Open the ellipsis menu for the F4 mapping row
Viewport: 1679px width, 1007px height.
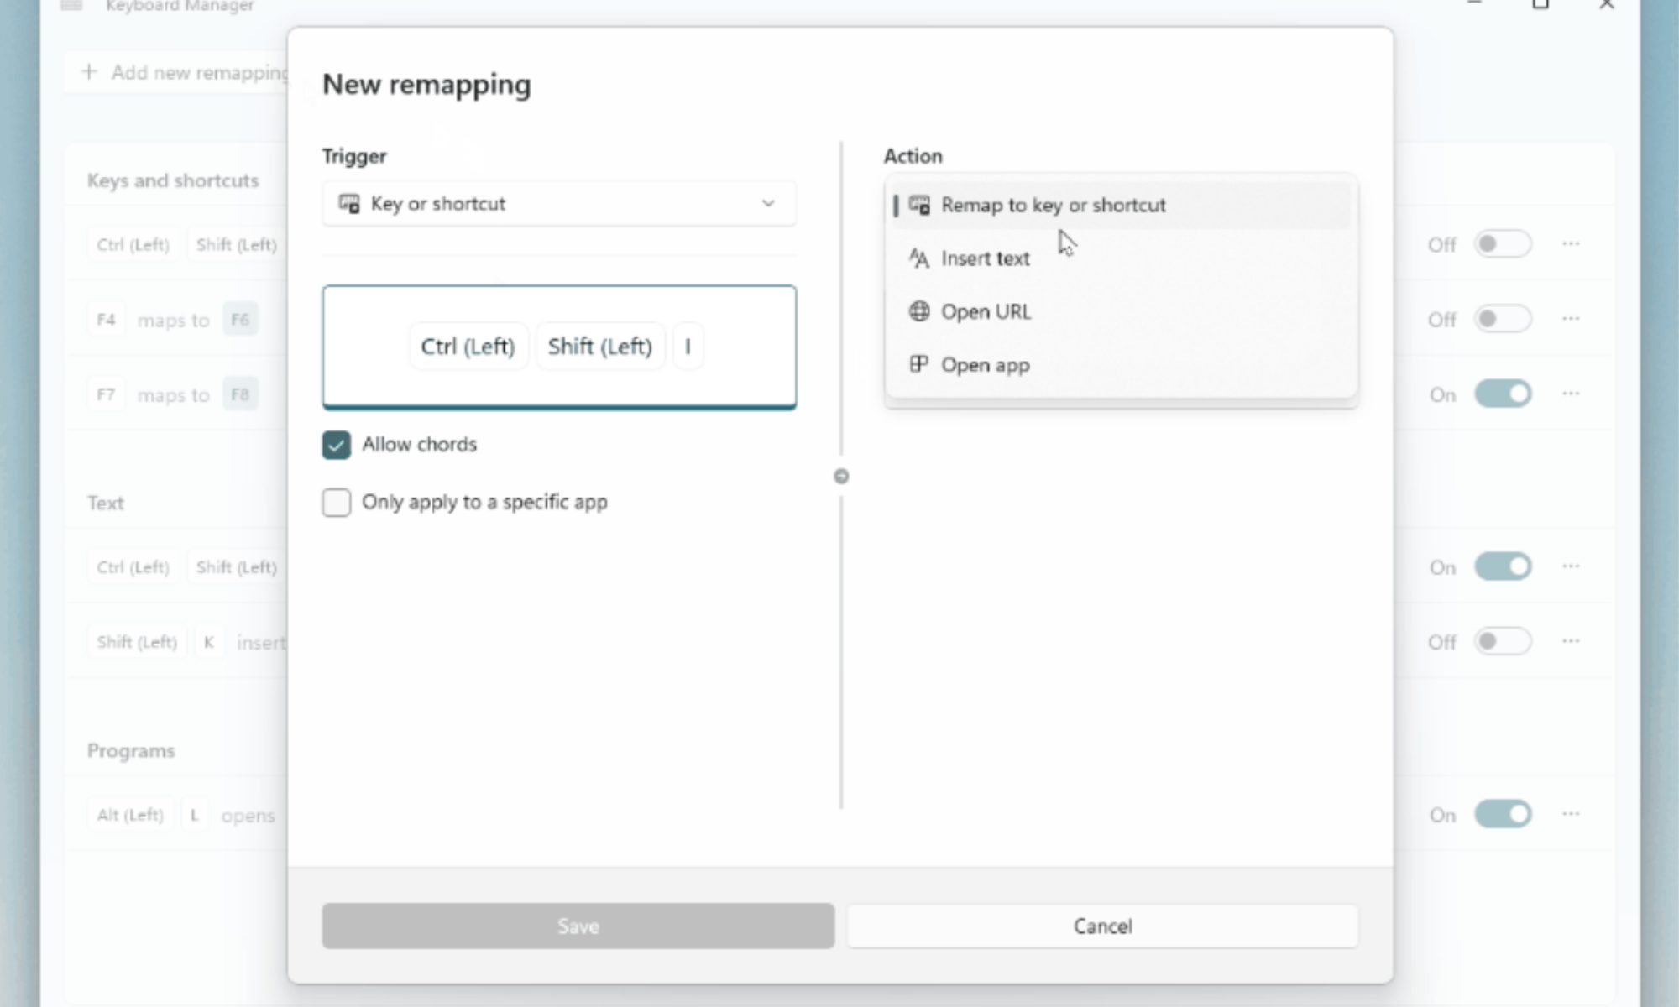pyautogui.click(x=1571, y=319)
